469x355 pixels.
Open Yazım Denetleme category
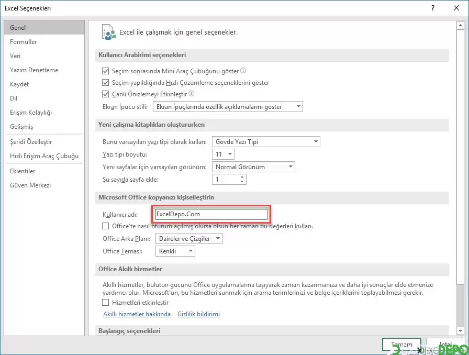44,70
